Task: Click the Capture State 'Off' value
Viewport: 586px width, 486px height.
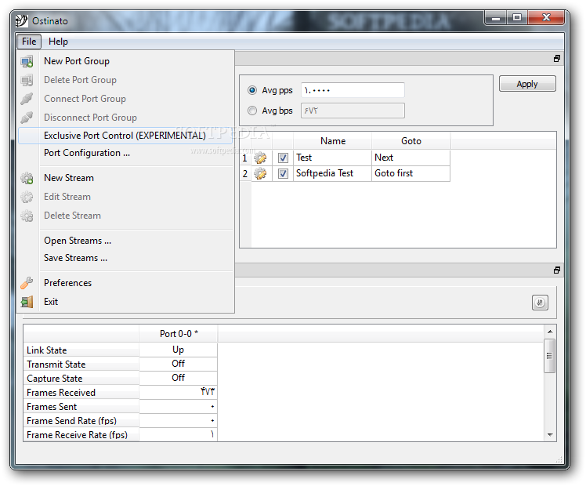Action: [x=179, y=378]
